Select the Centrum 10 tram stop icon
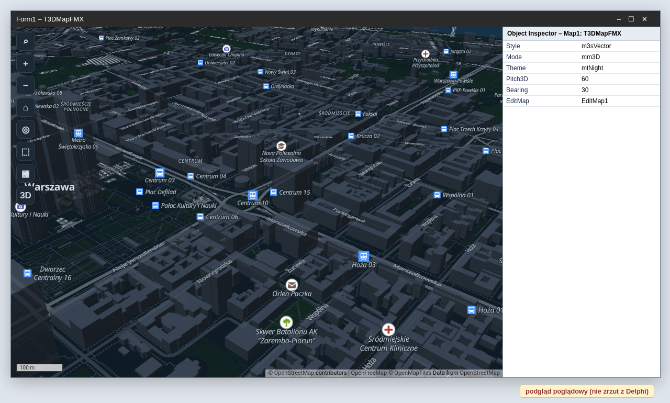 click(x=253, y=195)
